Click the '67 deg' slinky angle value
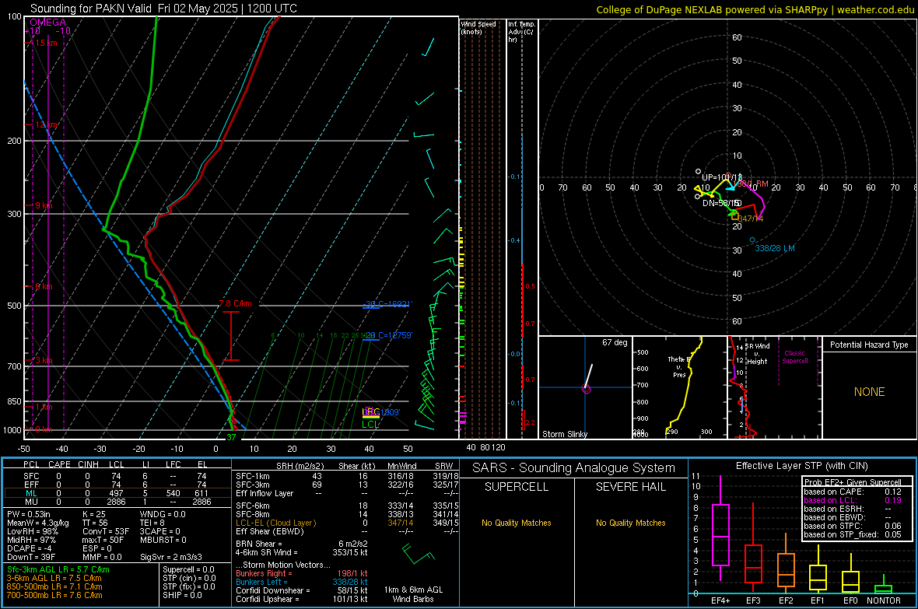 coord(615,342)
